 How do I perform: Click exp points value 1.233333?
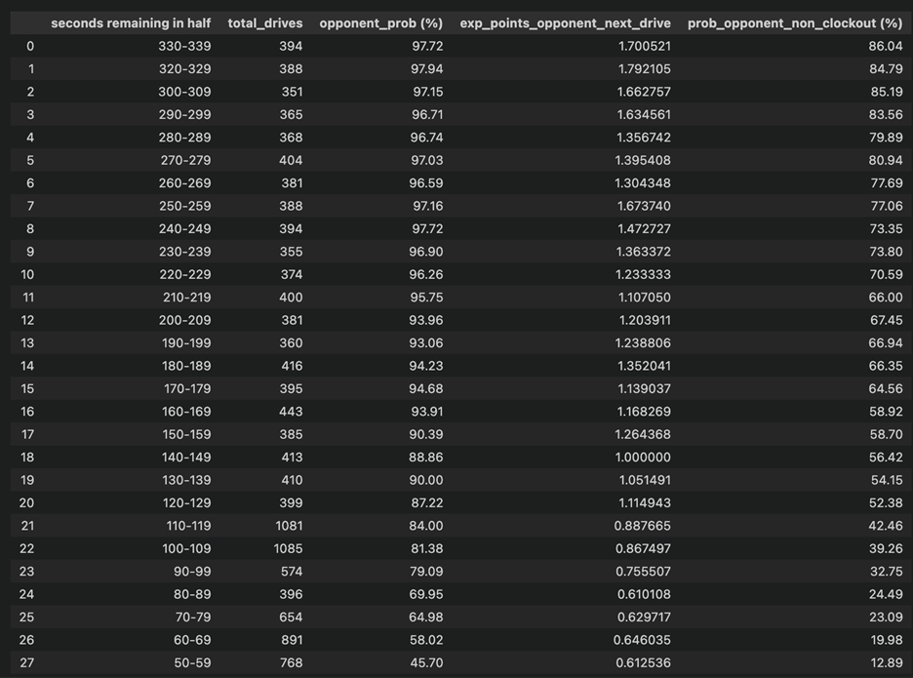[x=644, y=274]
